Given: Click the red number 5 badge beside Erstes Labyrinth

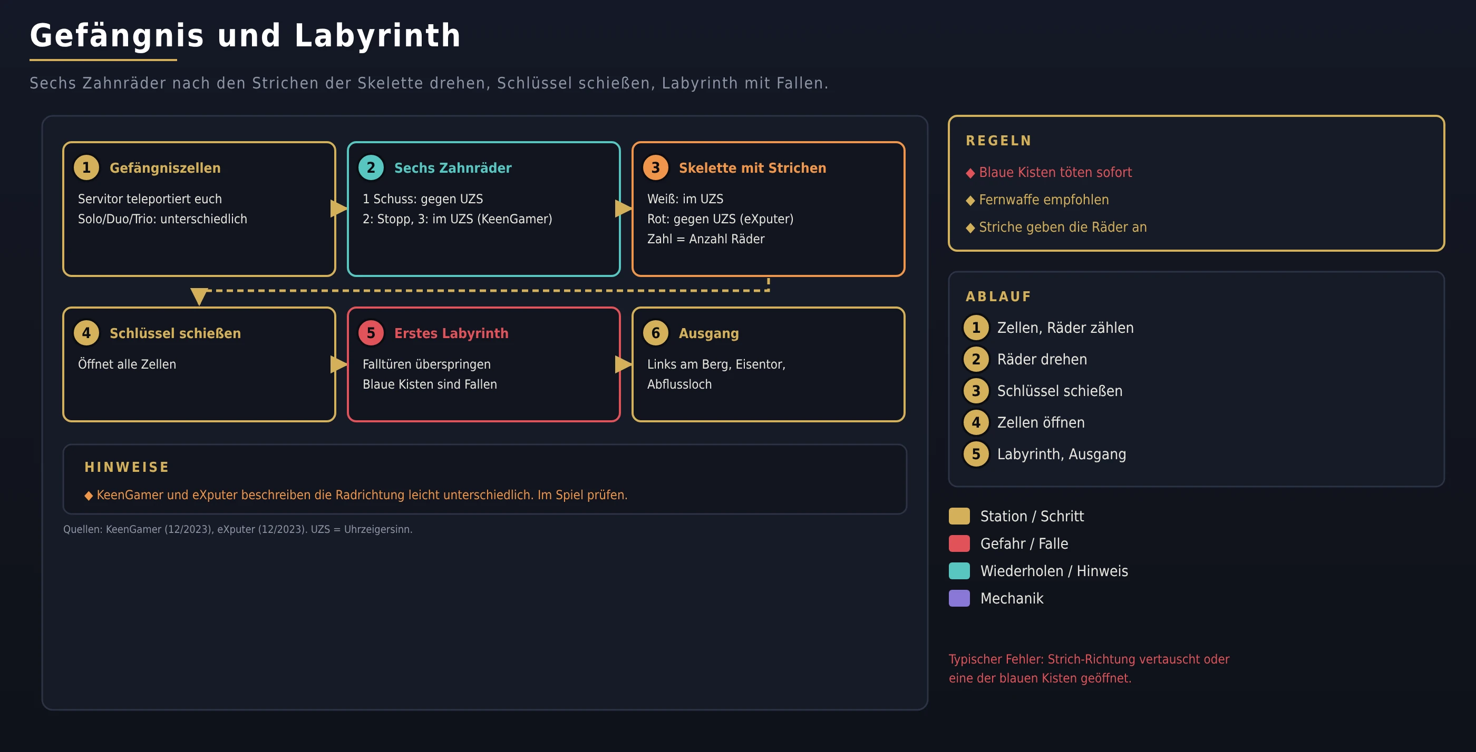Looking at the screenshot, I should [x=371, y=333].
